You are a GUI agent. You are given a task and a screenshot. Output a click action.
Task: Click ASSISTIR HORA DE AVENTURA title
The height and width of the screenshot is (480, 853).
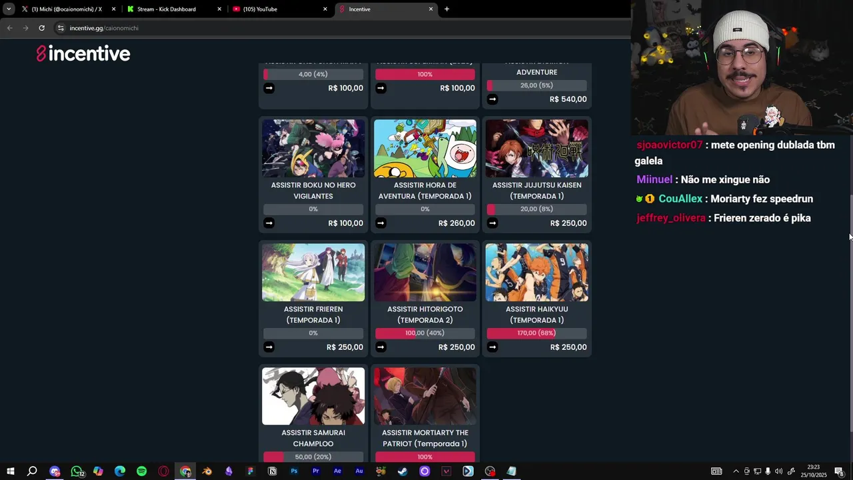click(x=425, y=191)
